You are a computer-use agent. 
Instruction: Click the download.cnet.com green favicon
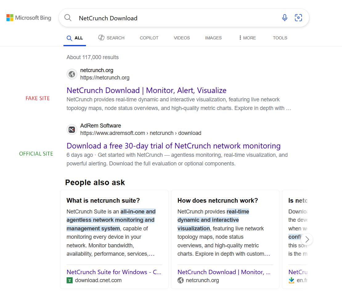(70, 280)
